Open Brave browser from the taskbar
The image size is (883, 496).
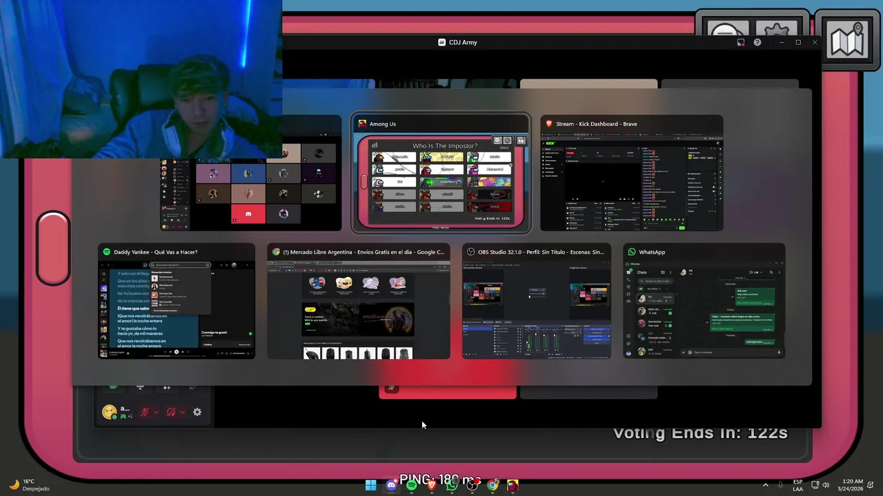432,485
